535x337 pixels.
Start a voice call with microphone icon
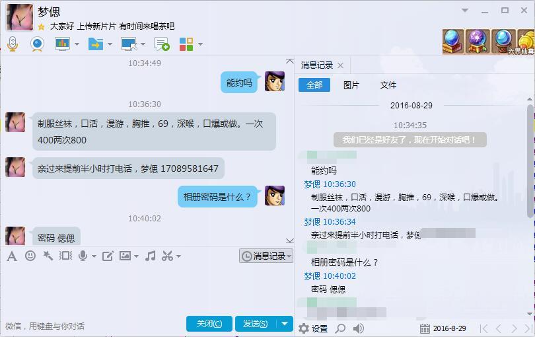click(x=13, y=44)
